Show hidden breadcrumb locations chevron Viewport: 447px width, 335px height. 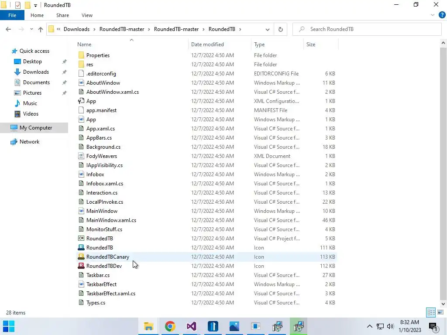coord(58,29)
